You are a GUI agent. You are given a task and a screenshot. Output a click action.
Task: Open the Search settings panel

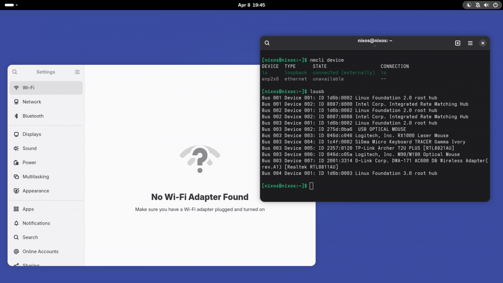coord(46,237)
